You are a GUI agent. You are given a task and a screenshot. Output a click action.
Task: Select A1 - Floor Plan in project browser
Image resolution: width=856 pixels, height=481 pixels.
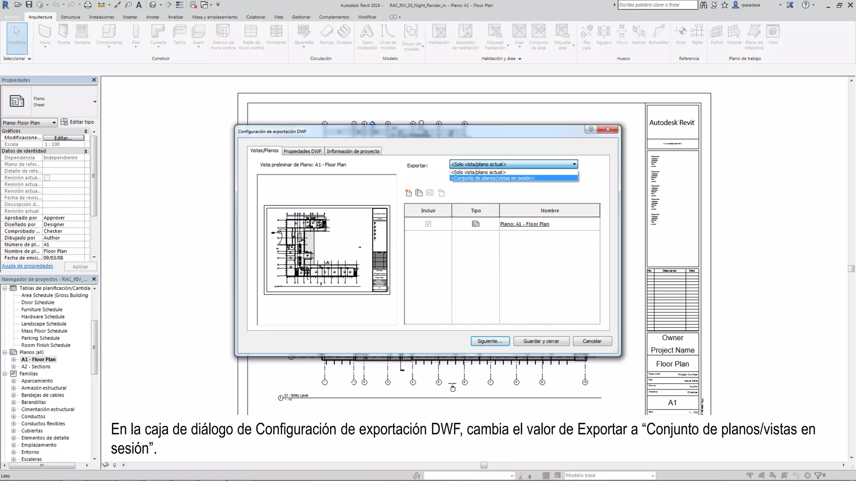pos(38,359)
